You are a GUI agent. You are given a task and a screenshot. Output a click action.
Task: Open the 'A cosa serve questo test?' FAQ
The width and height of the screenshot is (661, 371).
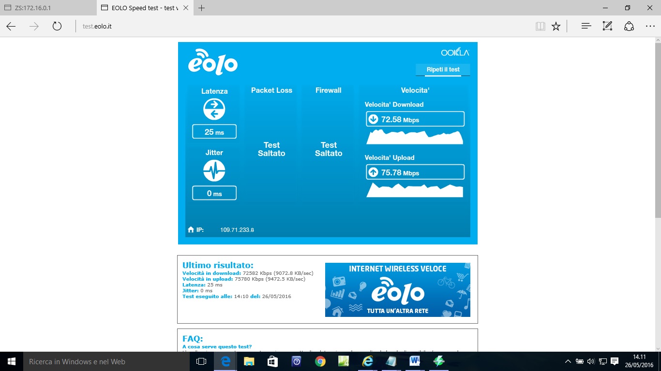(x=217, y=346)
